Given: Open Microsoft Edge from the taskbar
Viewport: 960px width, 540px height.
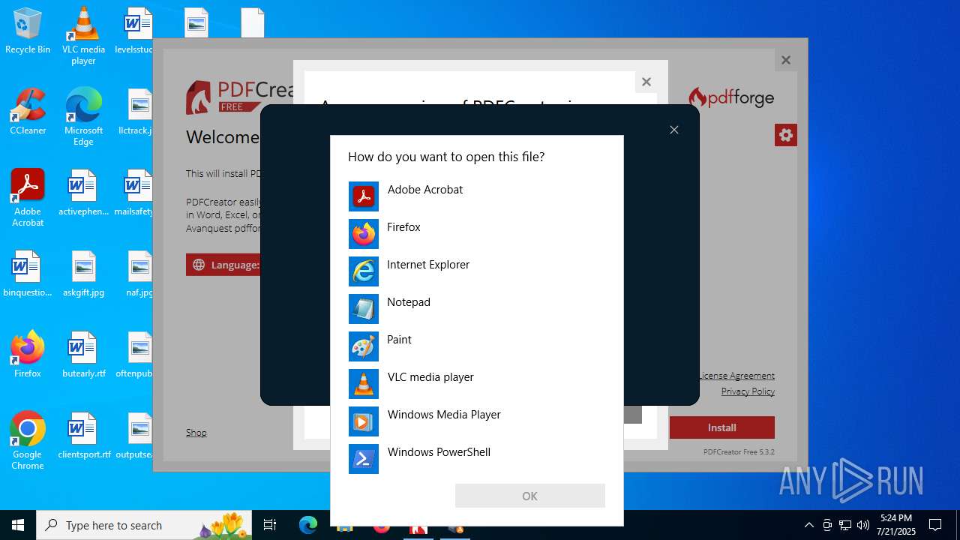Looking at the screenshot, I should pos(308,525).
